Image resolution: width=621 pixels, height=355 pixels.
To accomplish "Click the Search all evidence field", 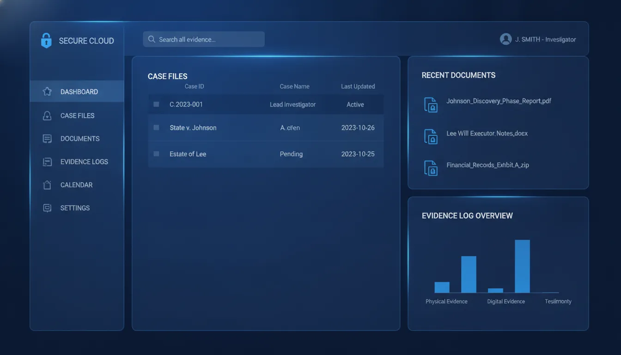I will (x=204, y=39).
